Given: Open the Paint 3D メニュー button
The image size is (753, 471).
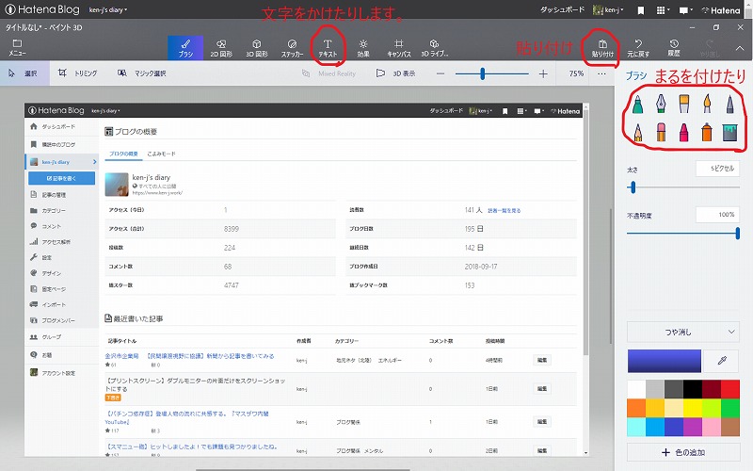Looking at the screenshot, I should pyautogui.click(x=17, y=48).
